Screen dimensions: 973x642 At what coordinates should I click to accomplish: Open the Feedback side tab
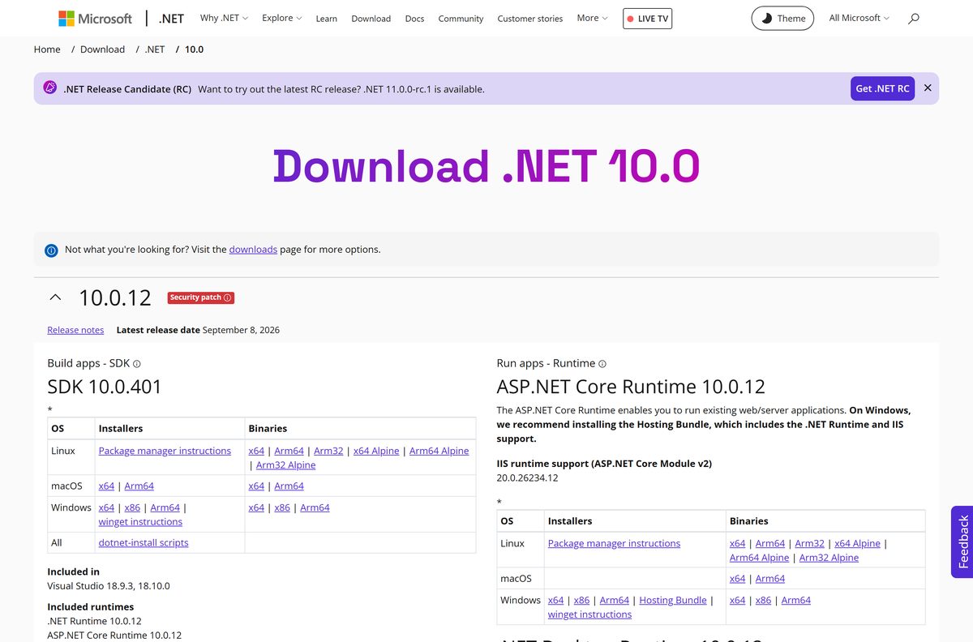[962, 541]
